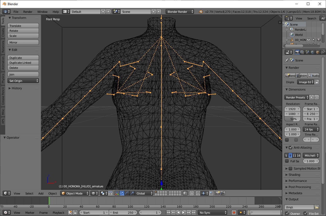Open the World properties tab icon
Screen dimensions: 326x216
(x=312, y=52)
